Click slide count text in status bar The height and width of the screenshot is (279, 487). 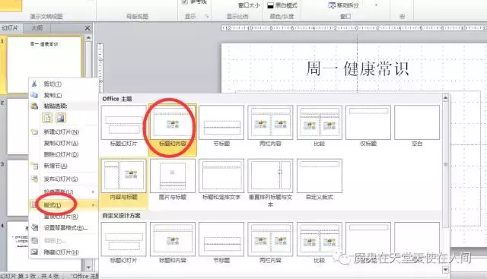30,276
